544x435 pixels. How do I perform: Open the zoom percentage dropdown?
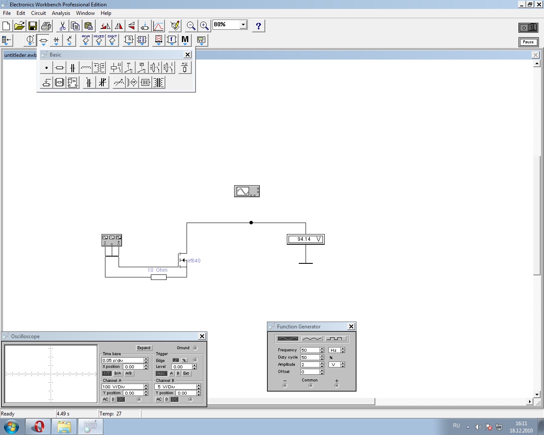coord(243,25)
